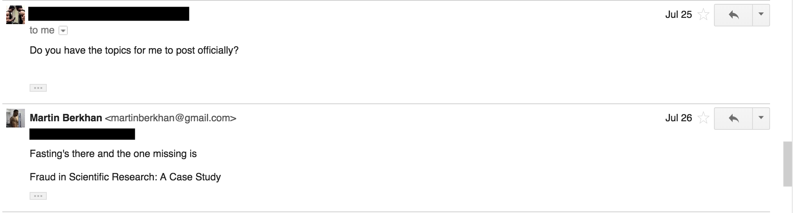Click the "Do you have the topics" message body
The image size is (795, 213).
coord(134,51)
